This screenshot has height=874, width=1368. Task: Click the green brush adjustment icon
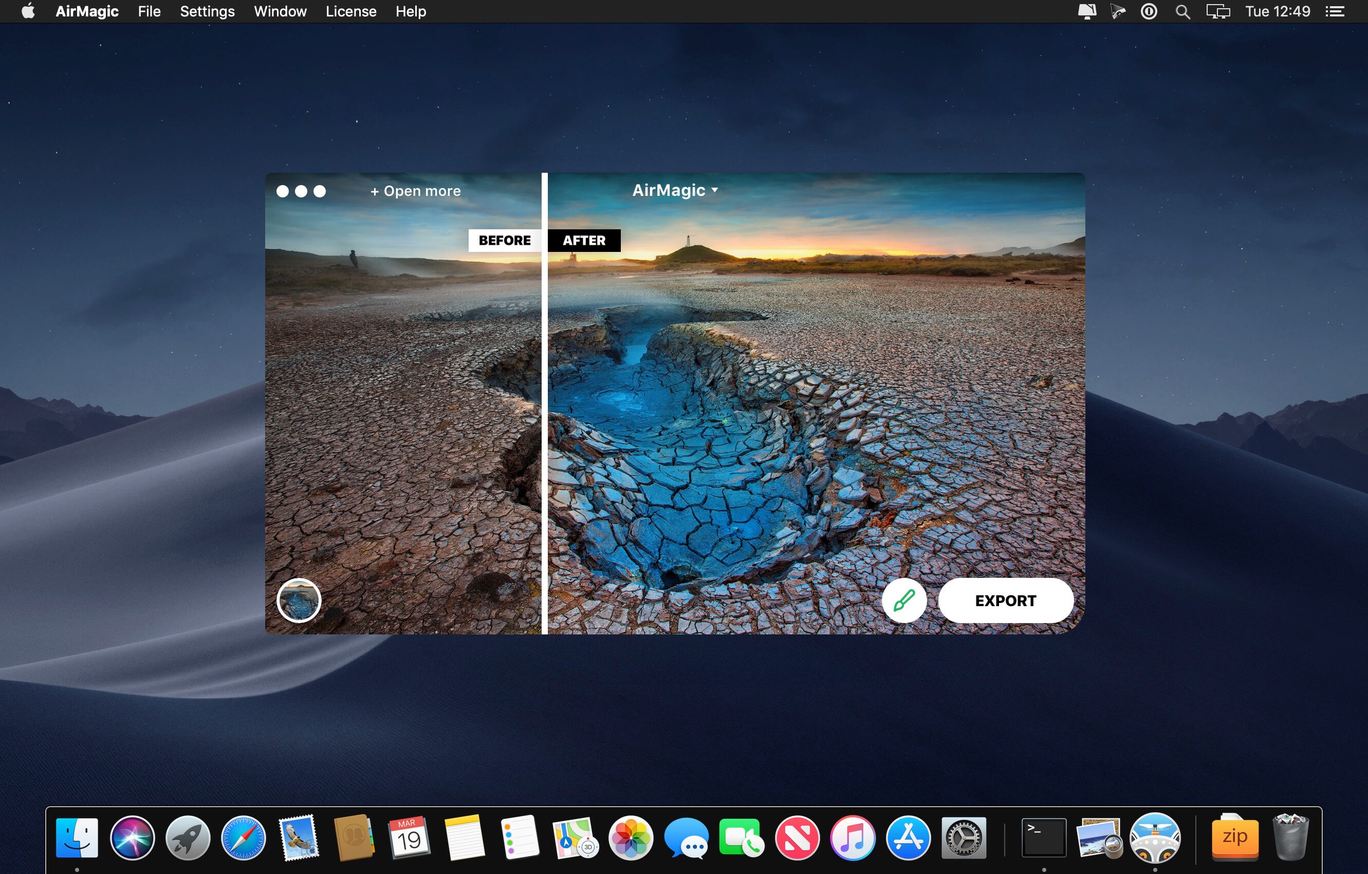[904, 600]
